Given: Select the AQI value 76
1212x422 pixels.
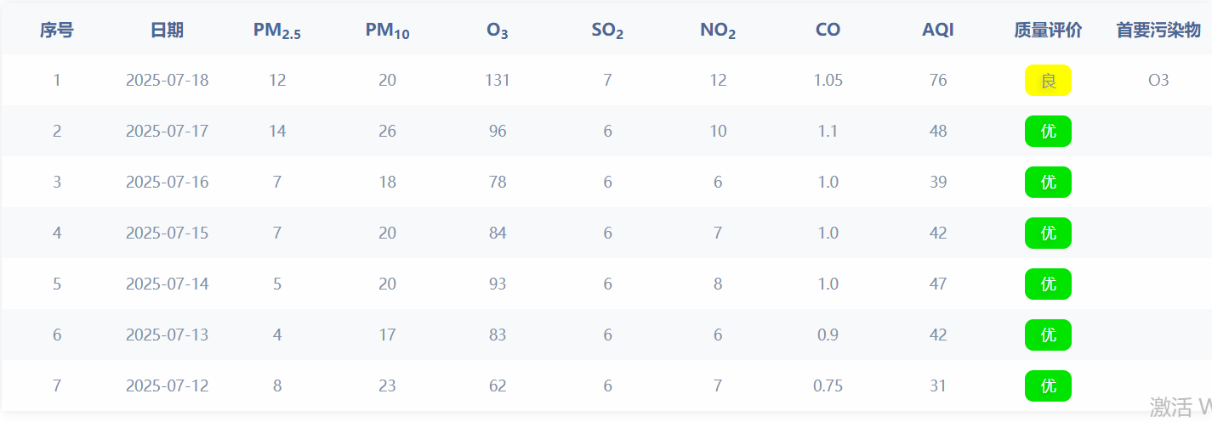Looking at the screenshot, I should [938, 81].
